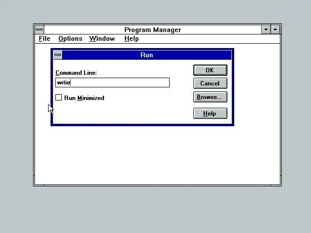311x233 pixels.
Task: Minimize Program Manager with down arrow
Action: (x=266, y=30)
